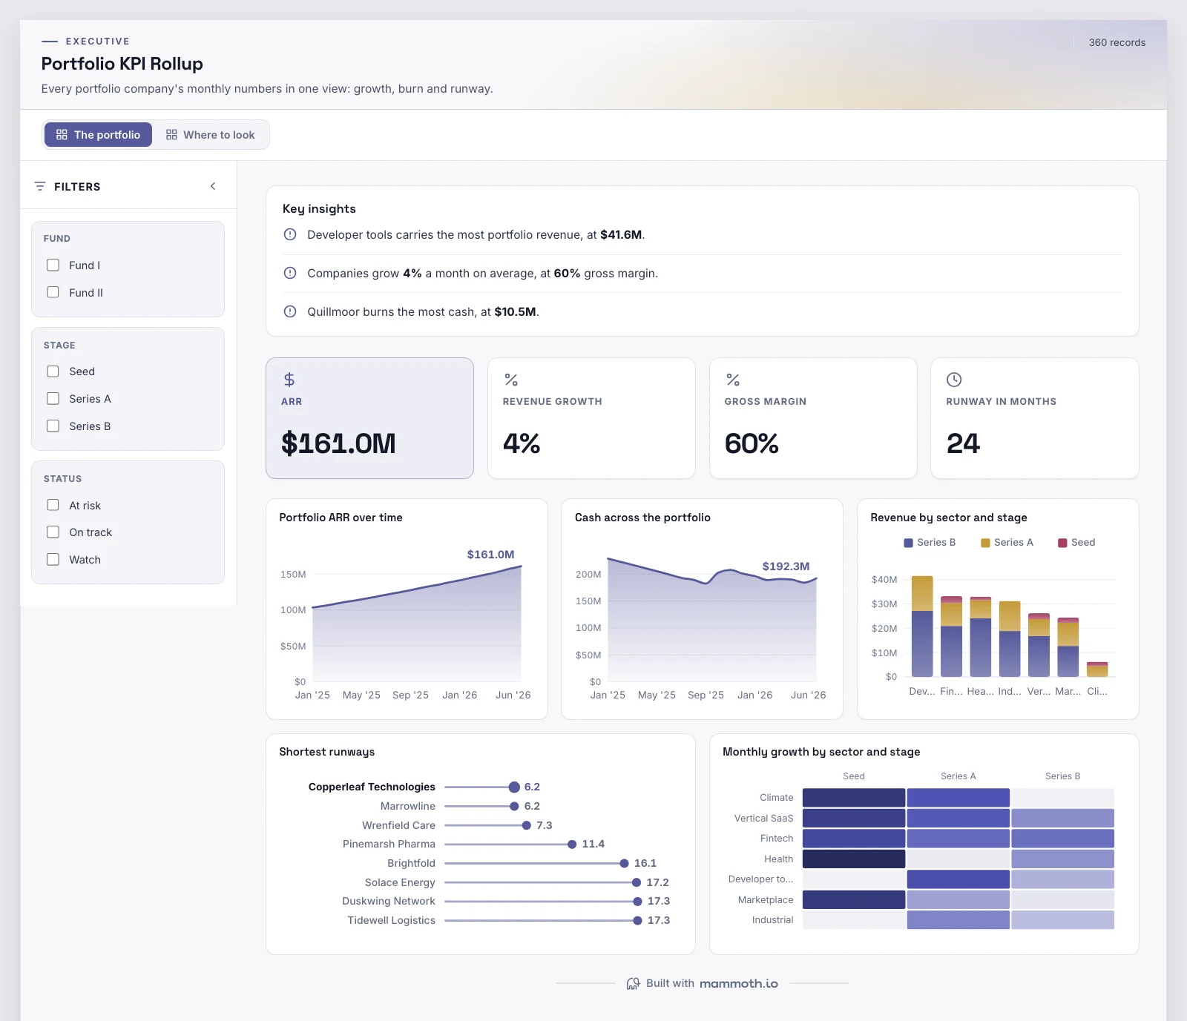Screen dimensions: 1187x1021
Task: Click Tidewell Logistics row label
Action: pos(391,920)
